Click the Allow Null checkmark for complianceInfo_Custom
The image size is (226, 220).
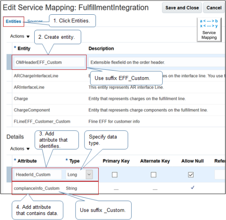193,188
